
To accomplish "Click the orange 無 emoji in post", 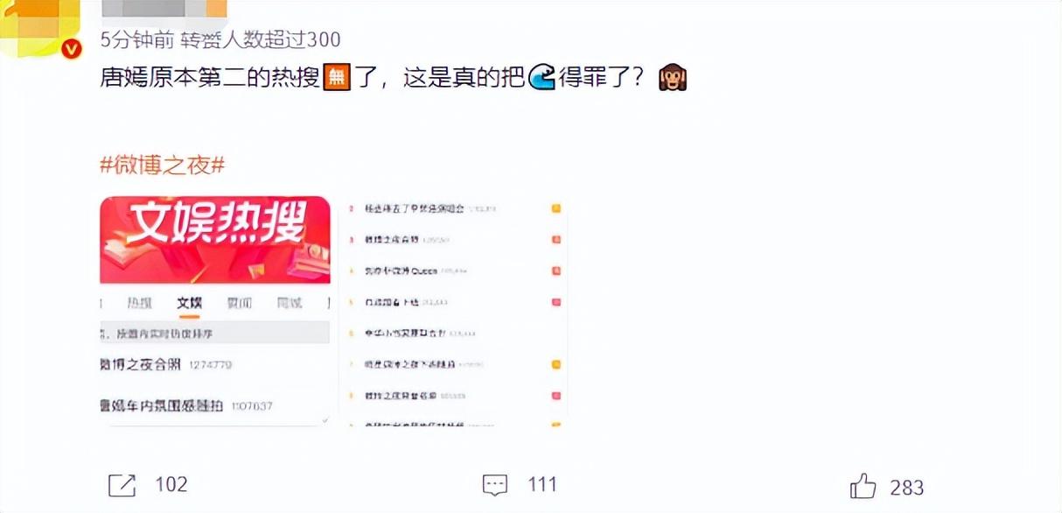I will click(x=337, y=78).
